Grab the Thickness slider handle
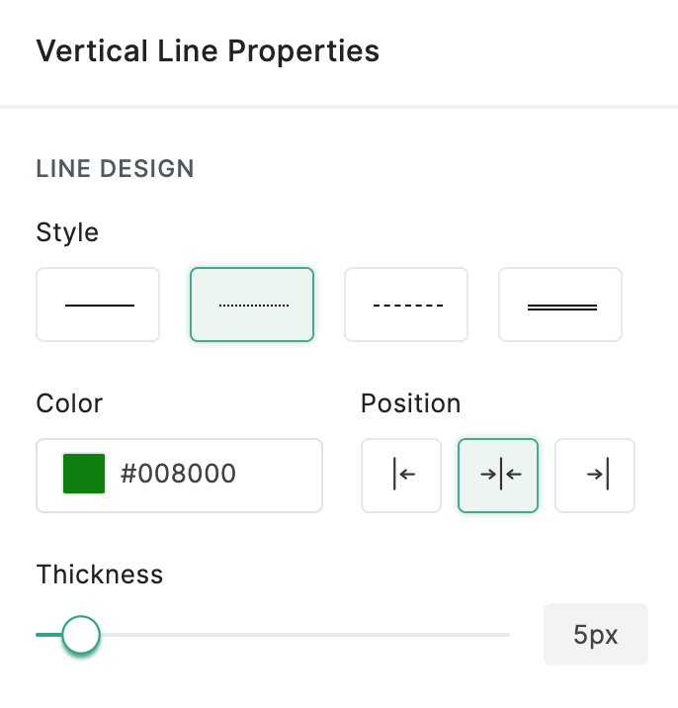The height and width of the screenshot is (708, 678). point(80,635)
